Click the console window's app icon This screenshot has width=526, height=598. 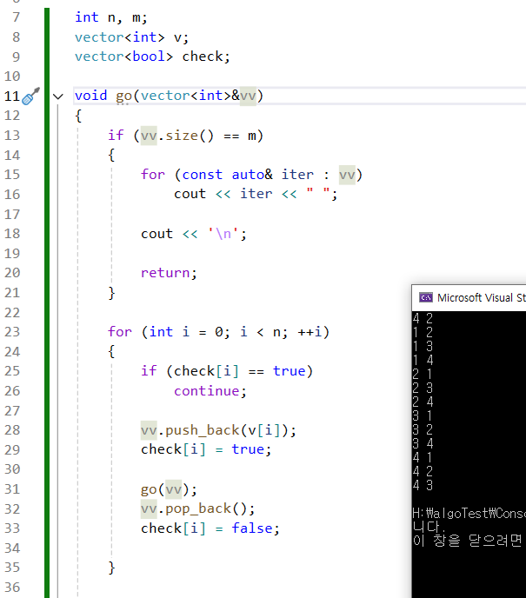(x=426, y=297)
